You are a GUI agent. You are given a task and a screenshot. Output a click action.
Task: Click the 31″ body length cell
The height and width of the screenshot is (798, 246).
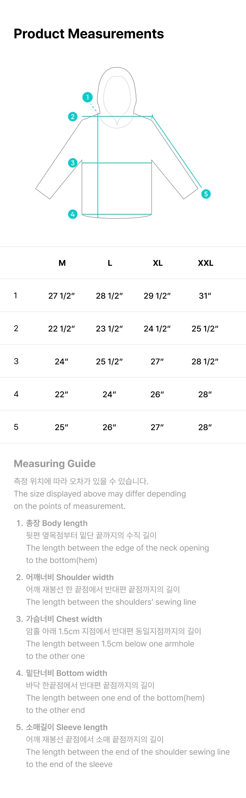coord(205,296)
